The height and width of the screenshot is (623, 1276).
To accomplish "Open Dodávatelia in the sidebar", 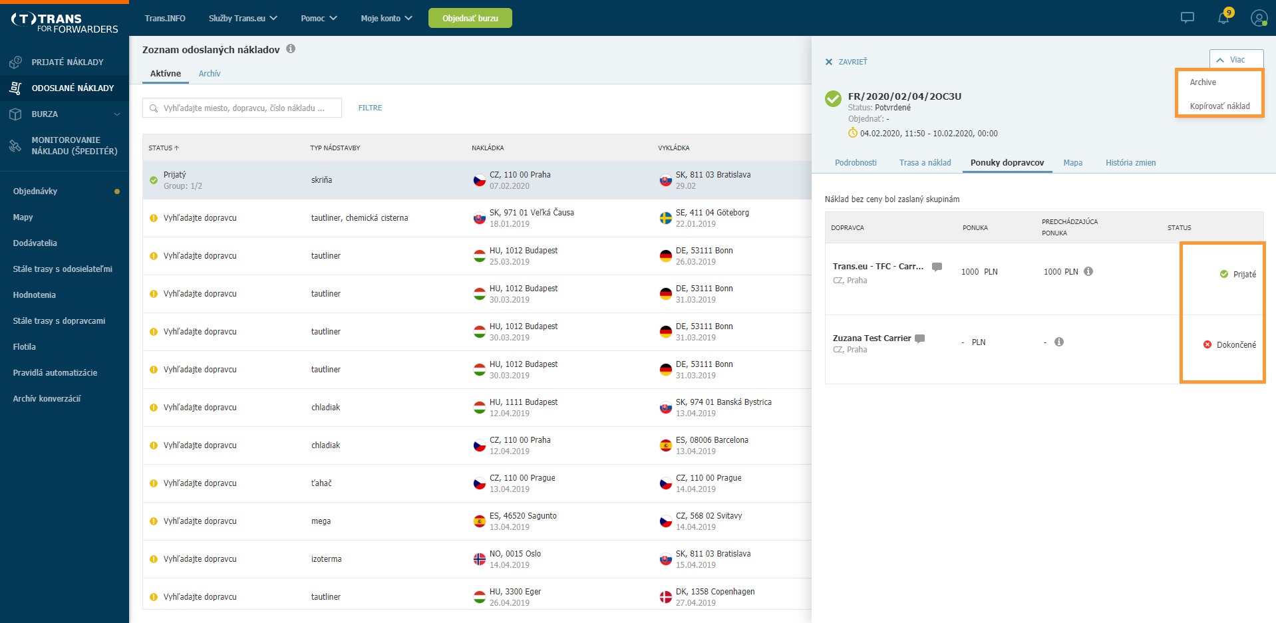I will (x=35, y=243).
